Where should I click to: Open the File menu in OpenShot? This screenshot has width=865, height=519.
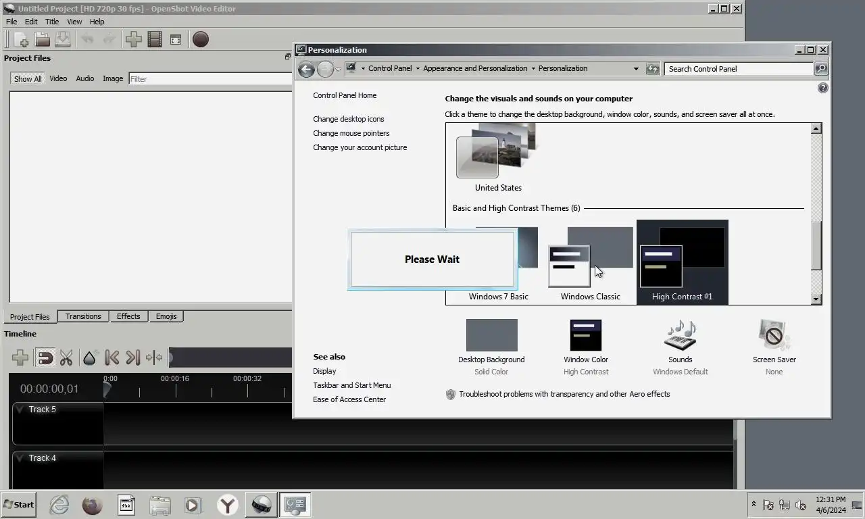click(x=11, y=22)
